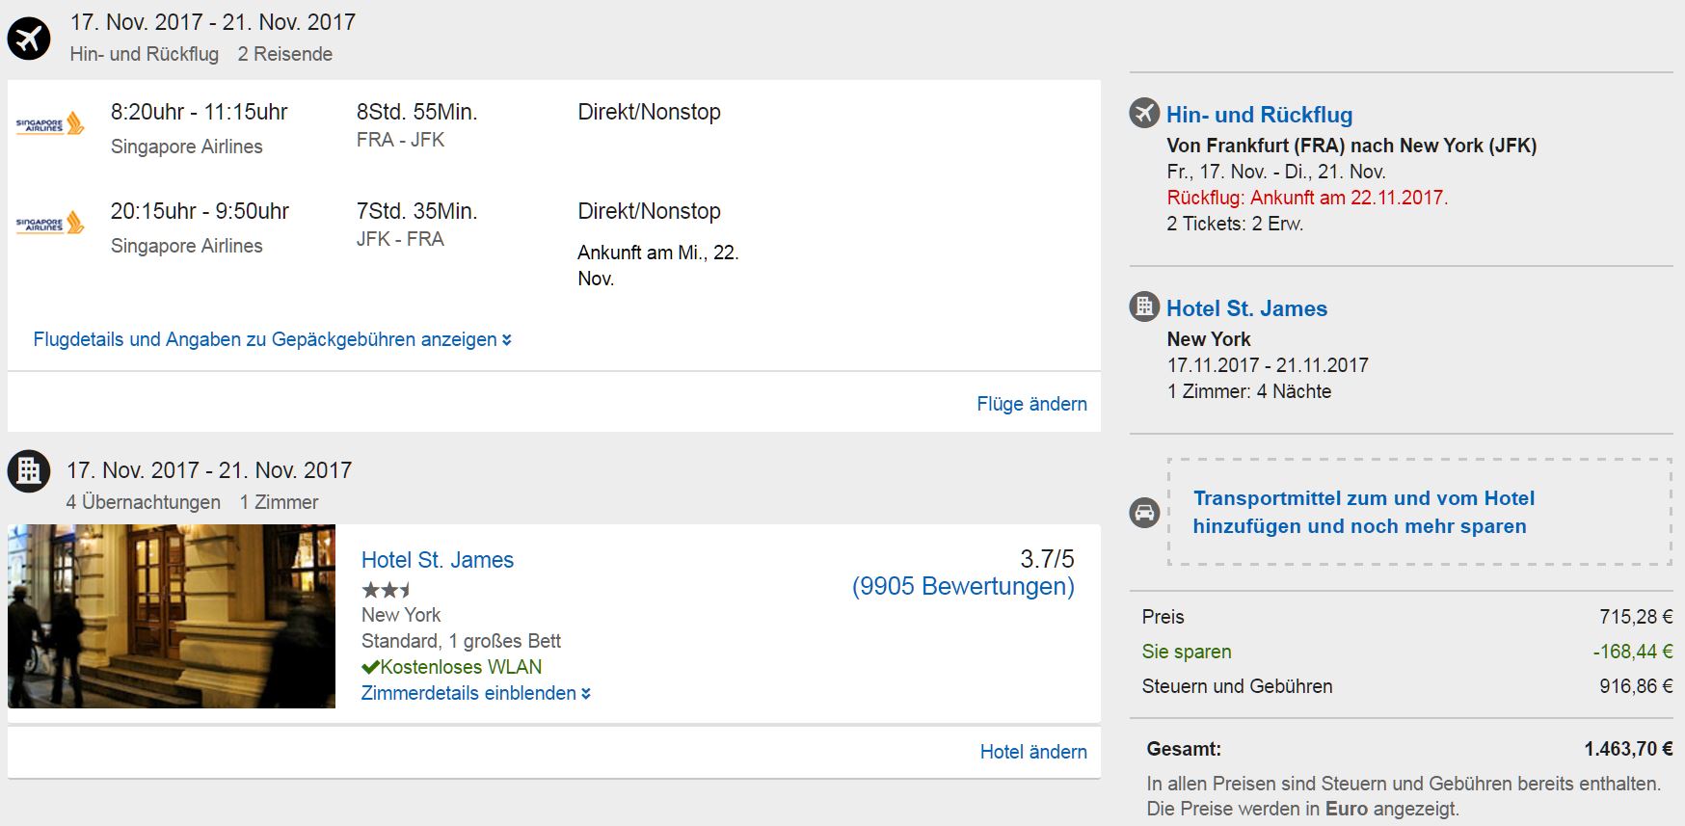Open the 9905 Bewertungen reviews link
1685x826 pixels.
963,586
